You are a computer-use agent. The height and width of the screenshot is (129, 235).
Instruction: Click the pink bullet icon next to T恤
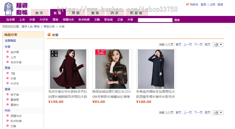(8, 73)
